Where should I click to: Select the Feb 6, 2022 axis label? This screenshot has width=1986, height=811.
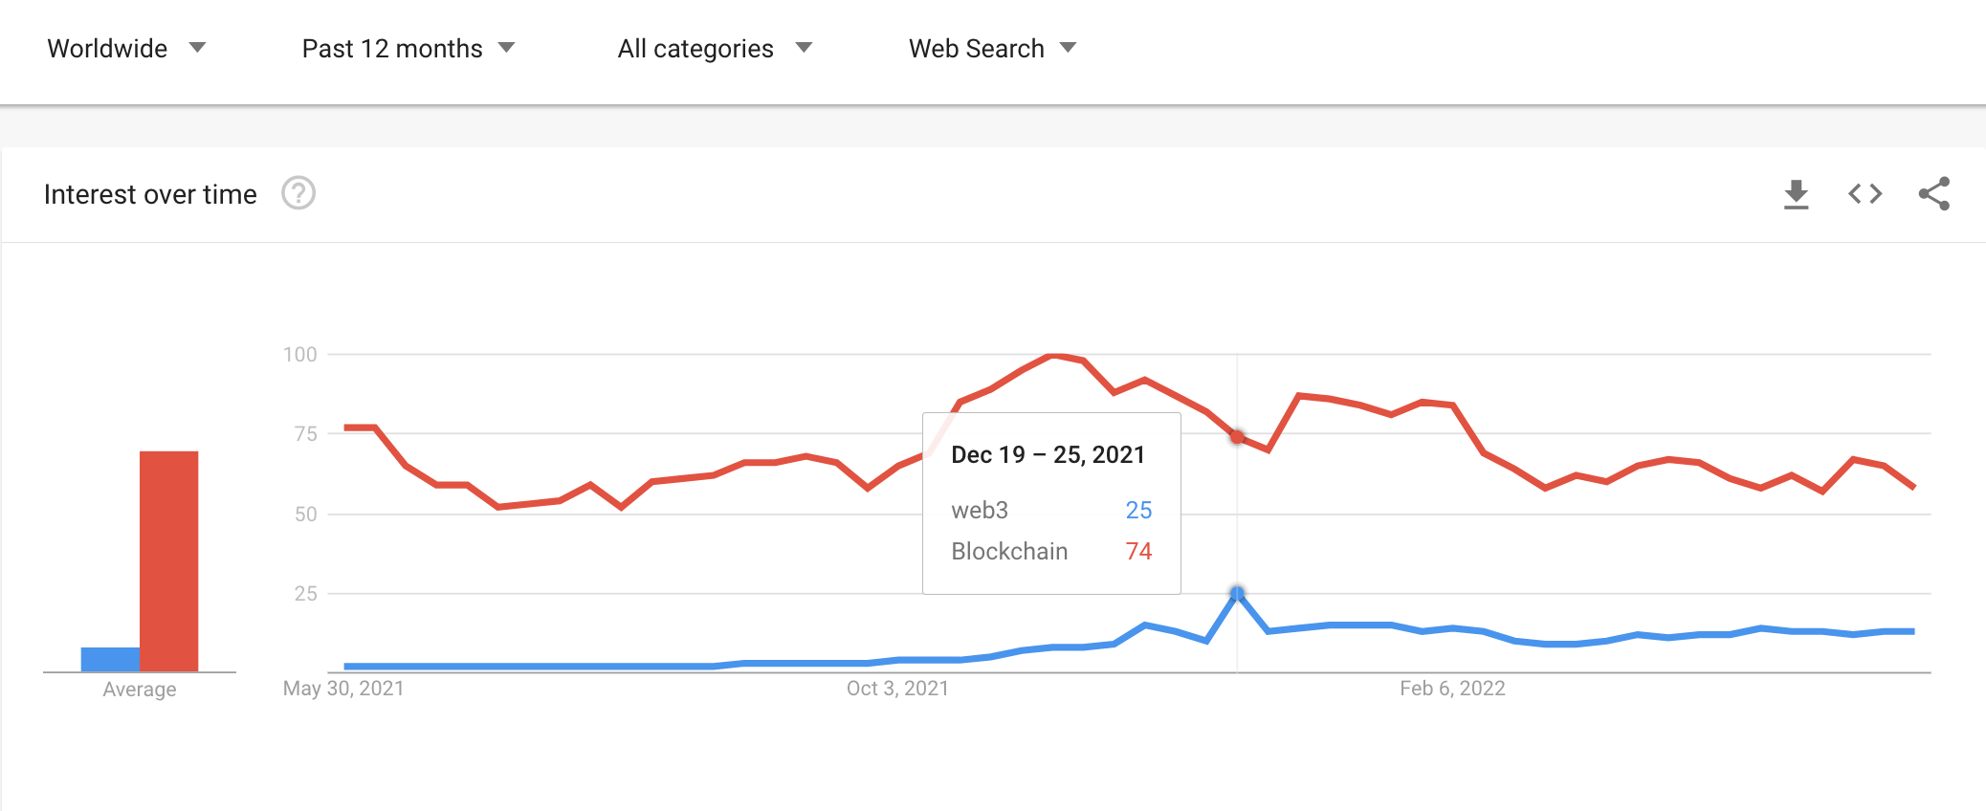point(1452,689)
